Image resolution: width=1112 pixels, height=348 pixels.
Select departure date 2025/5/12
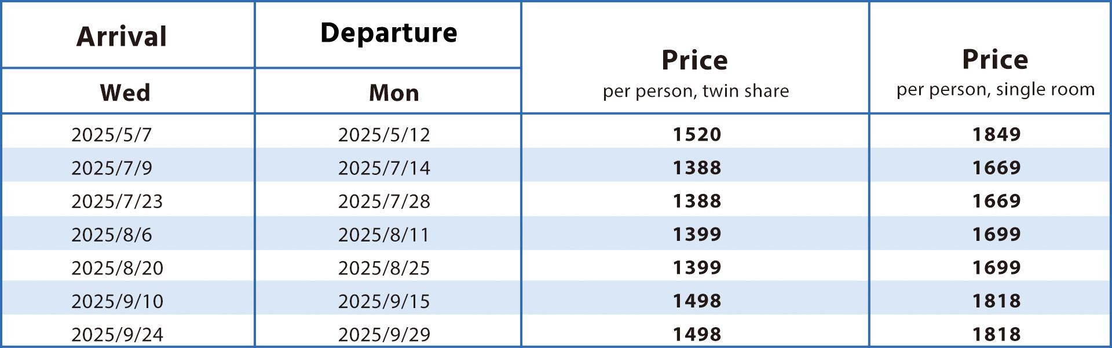[x=384, y=134]
